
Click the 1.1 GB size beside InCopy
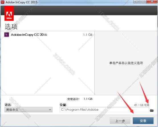pyautogui.click(x=88, y=35)
